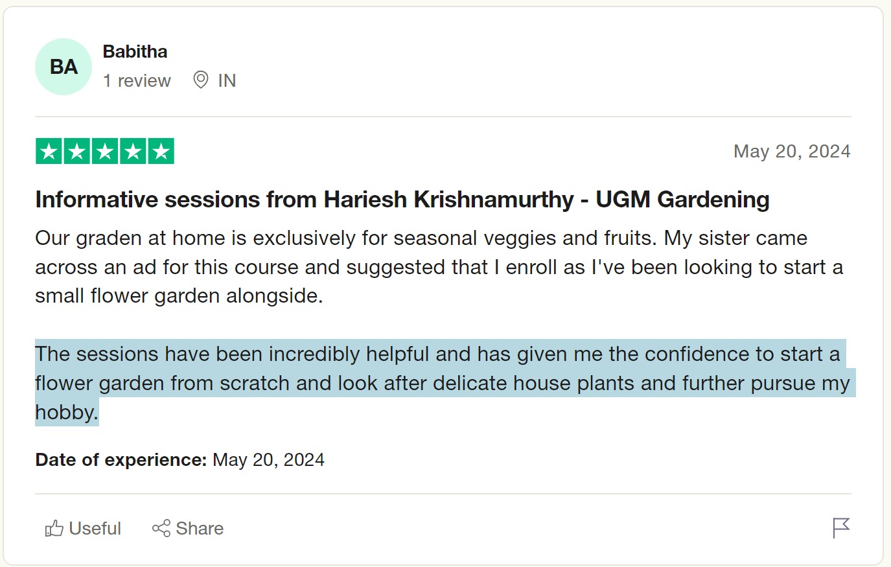Click the first green rating star
The image size is (891, 567).
[49, 152]
